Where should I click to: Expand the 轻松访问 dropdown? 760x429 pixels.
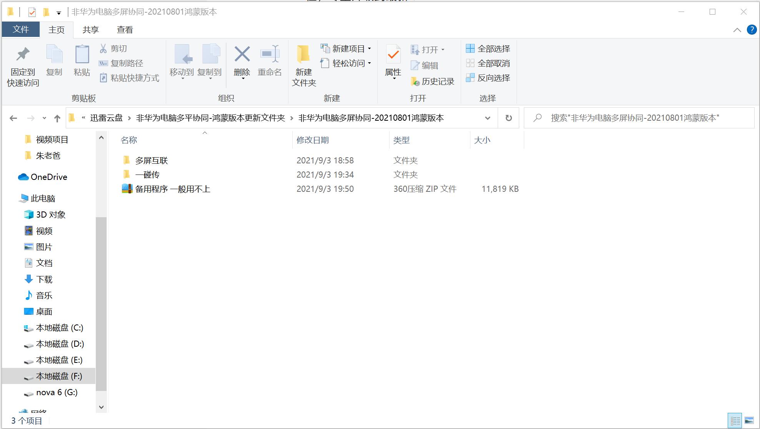coord(368,64)
